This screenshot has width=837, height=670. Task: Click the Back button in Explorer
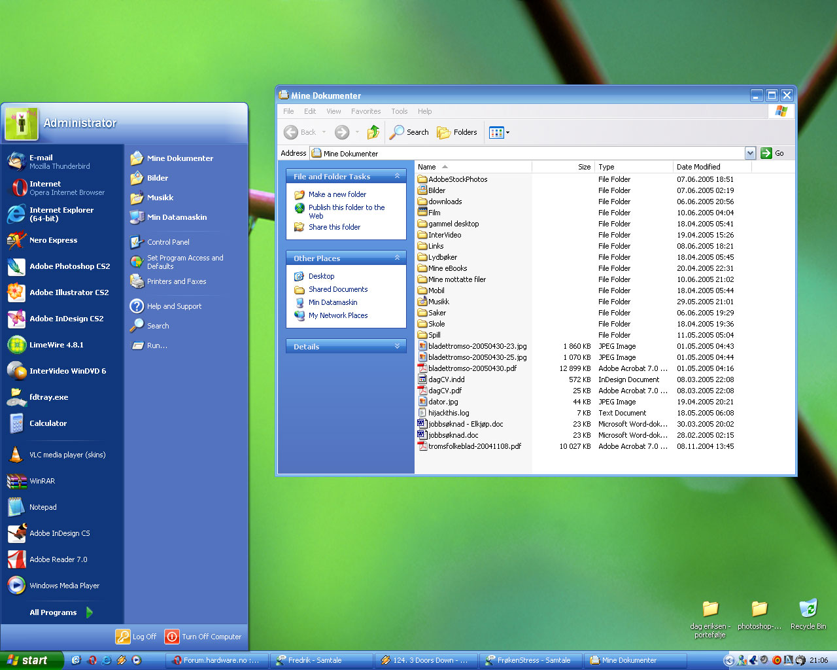[x=299, y=132]
